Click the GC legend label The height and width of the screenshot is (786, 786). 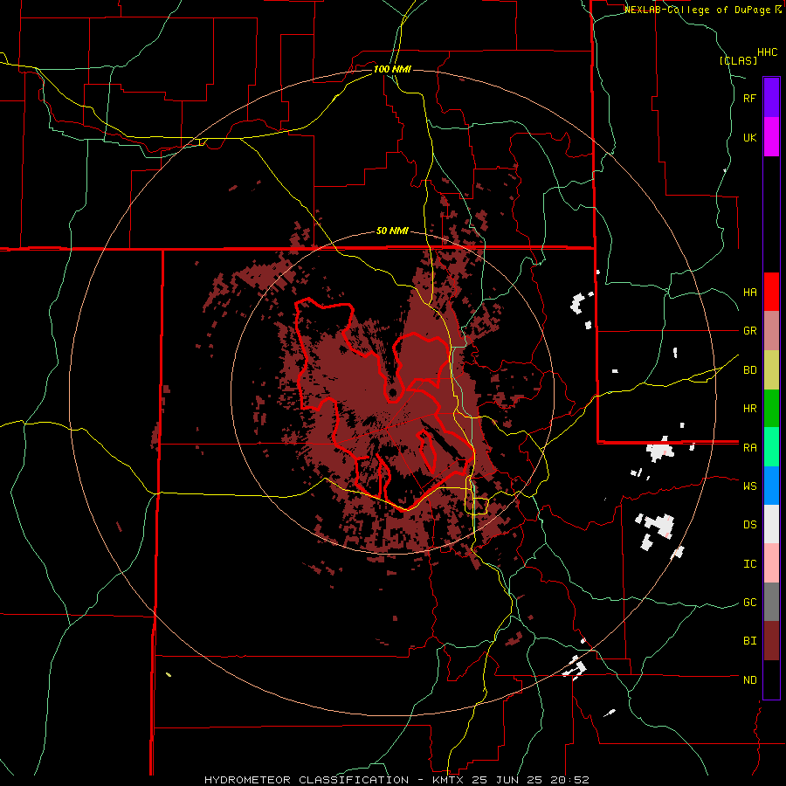pos(749,603)
